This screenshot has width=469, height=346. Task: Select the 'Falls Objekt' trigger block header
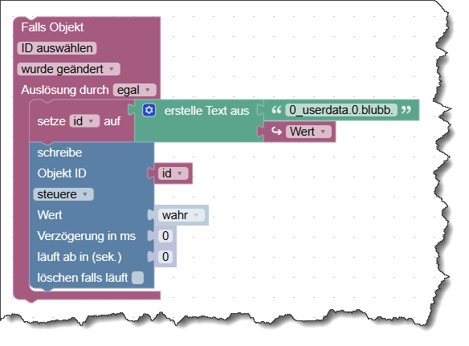point(52,27)
